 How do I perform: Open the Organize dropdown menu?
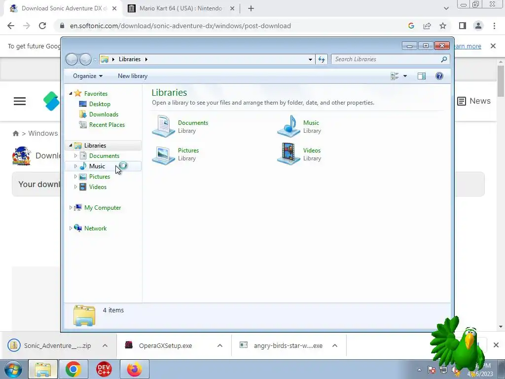(88, 76)
